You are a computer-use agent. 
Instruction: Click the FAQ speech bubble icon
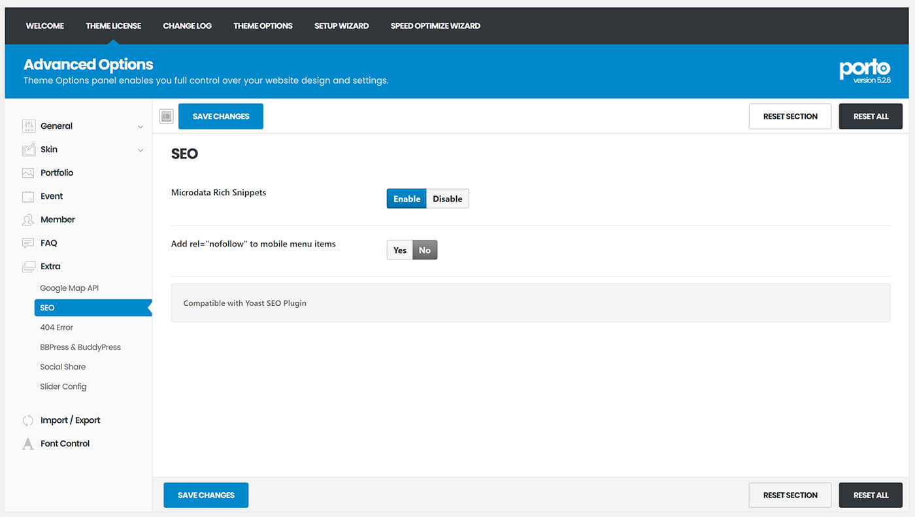pyautogui.click(x=28, y=243)
